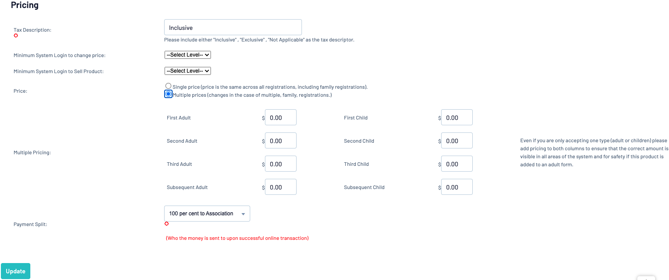Click the Second Adult price field
Viewport: 669px width, 280px height.
pyautogui.click(x=281, y=141)
